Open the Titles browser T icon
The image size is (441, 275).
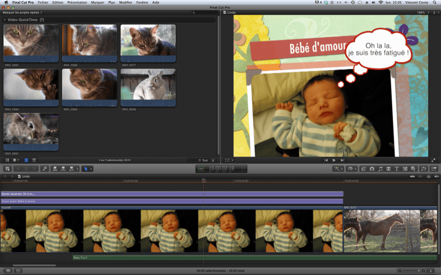coord(396,168)
